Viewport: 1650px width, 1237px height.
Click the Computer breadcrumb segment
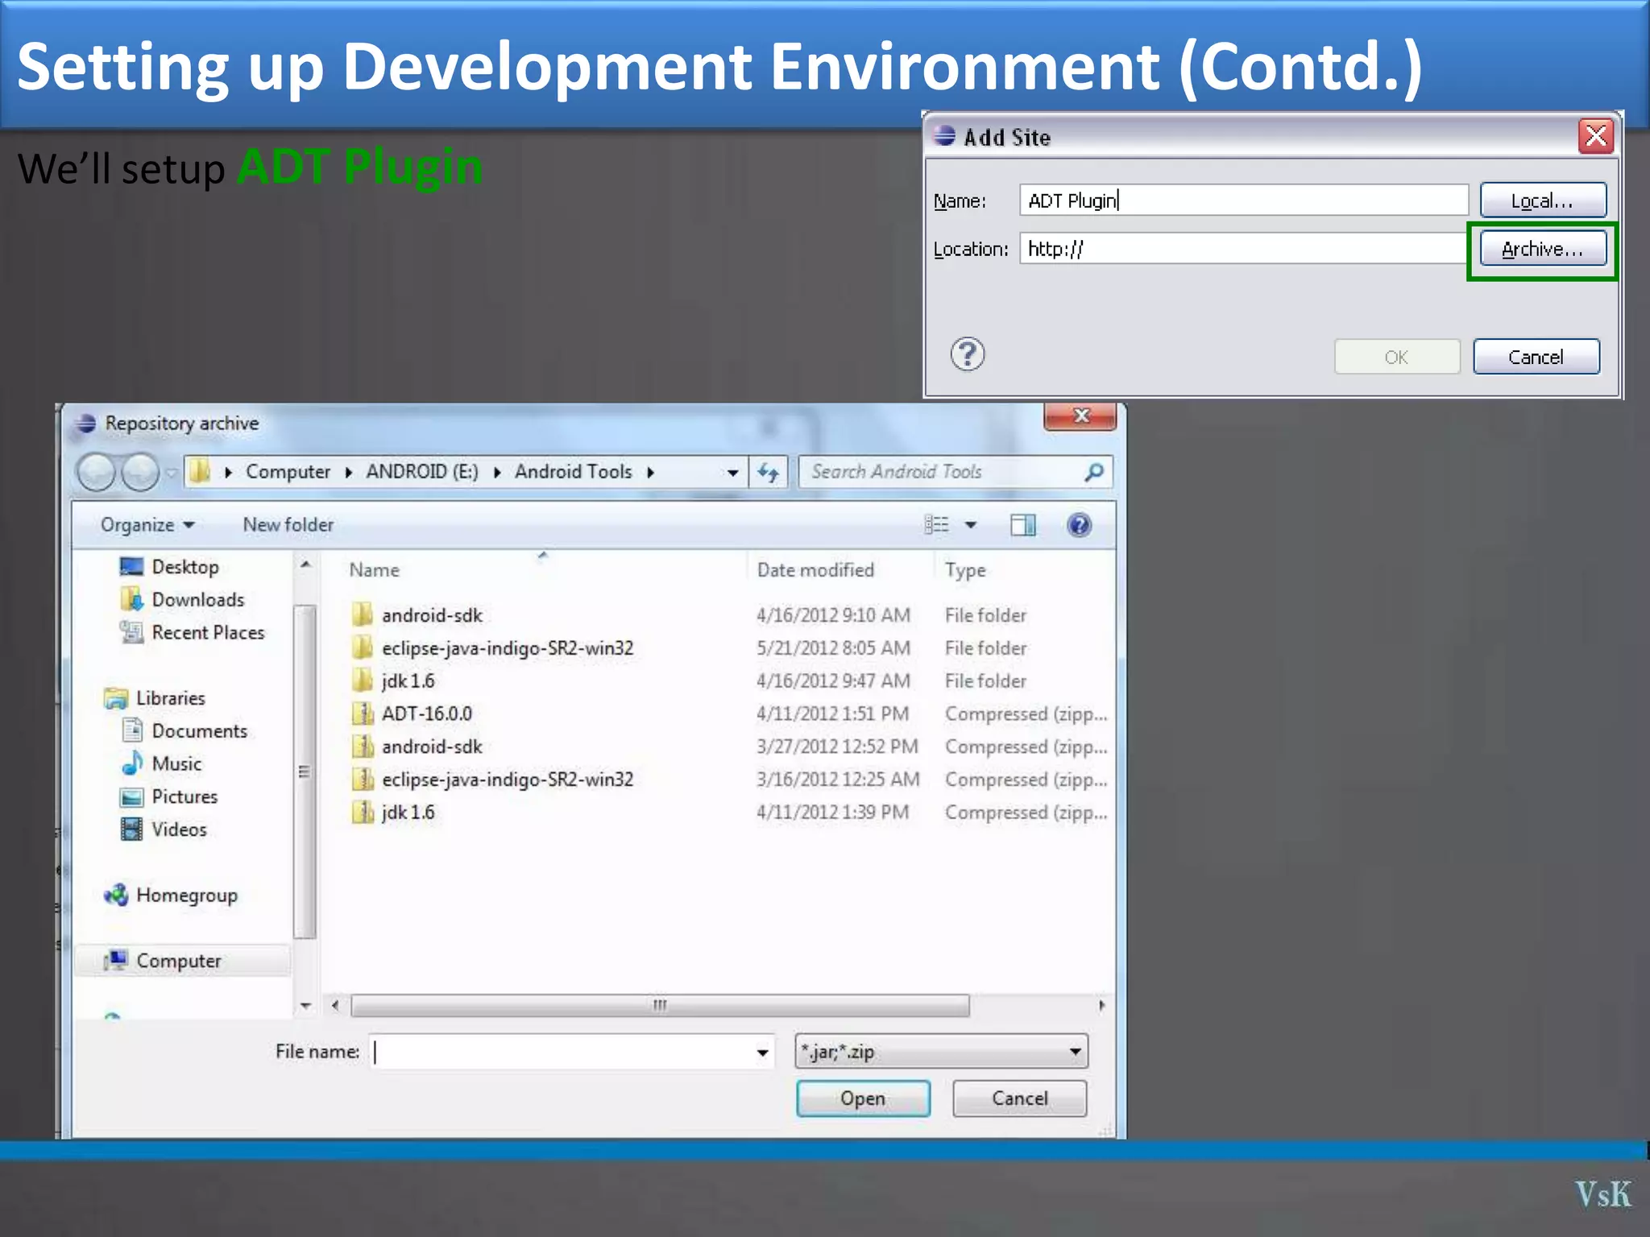(x=288, y=472)
